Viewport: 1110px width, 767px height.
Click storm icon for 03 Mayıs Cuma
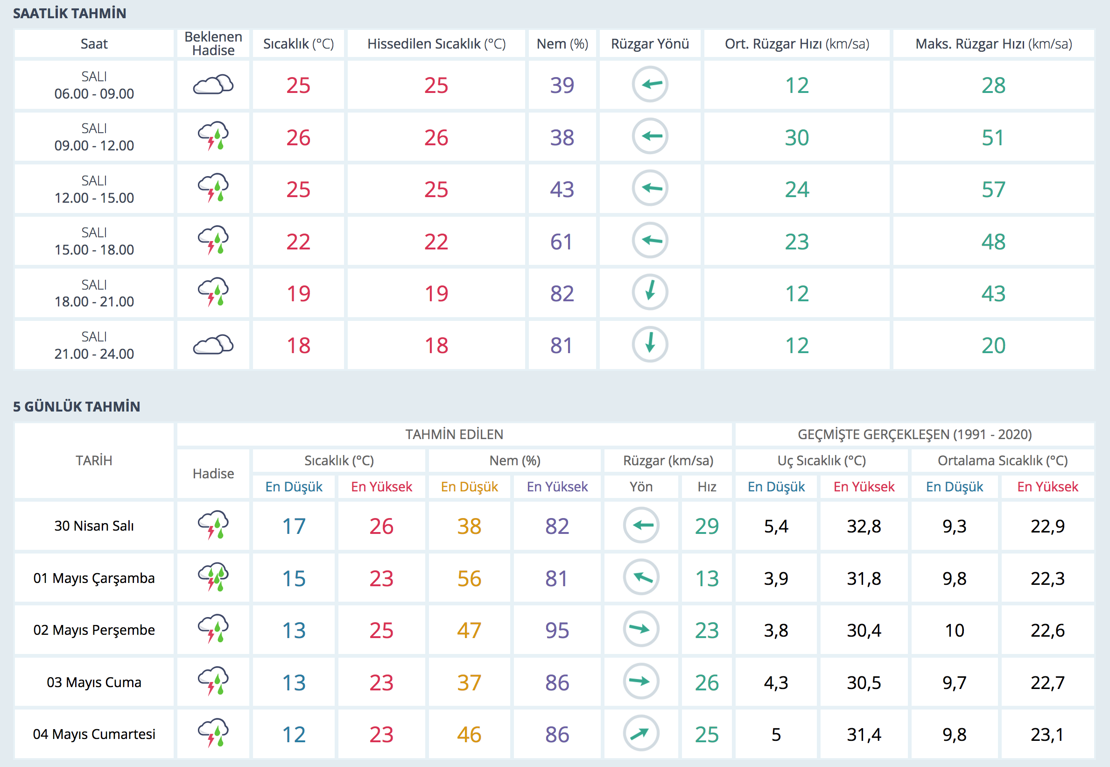[x=213, y=682]
